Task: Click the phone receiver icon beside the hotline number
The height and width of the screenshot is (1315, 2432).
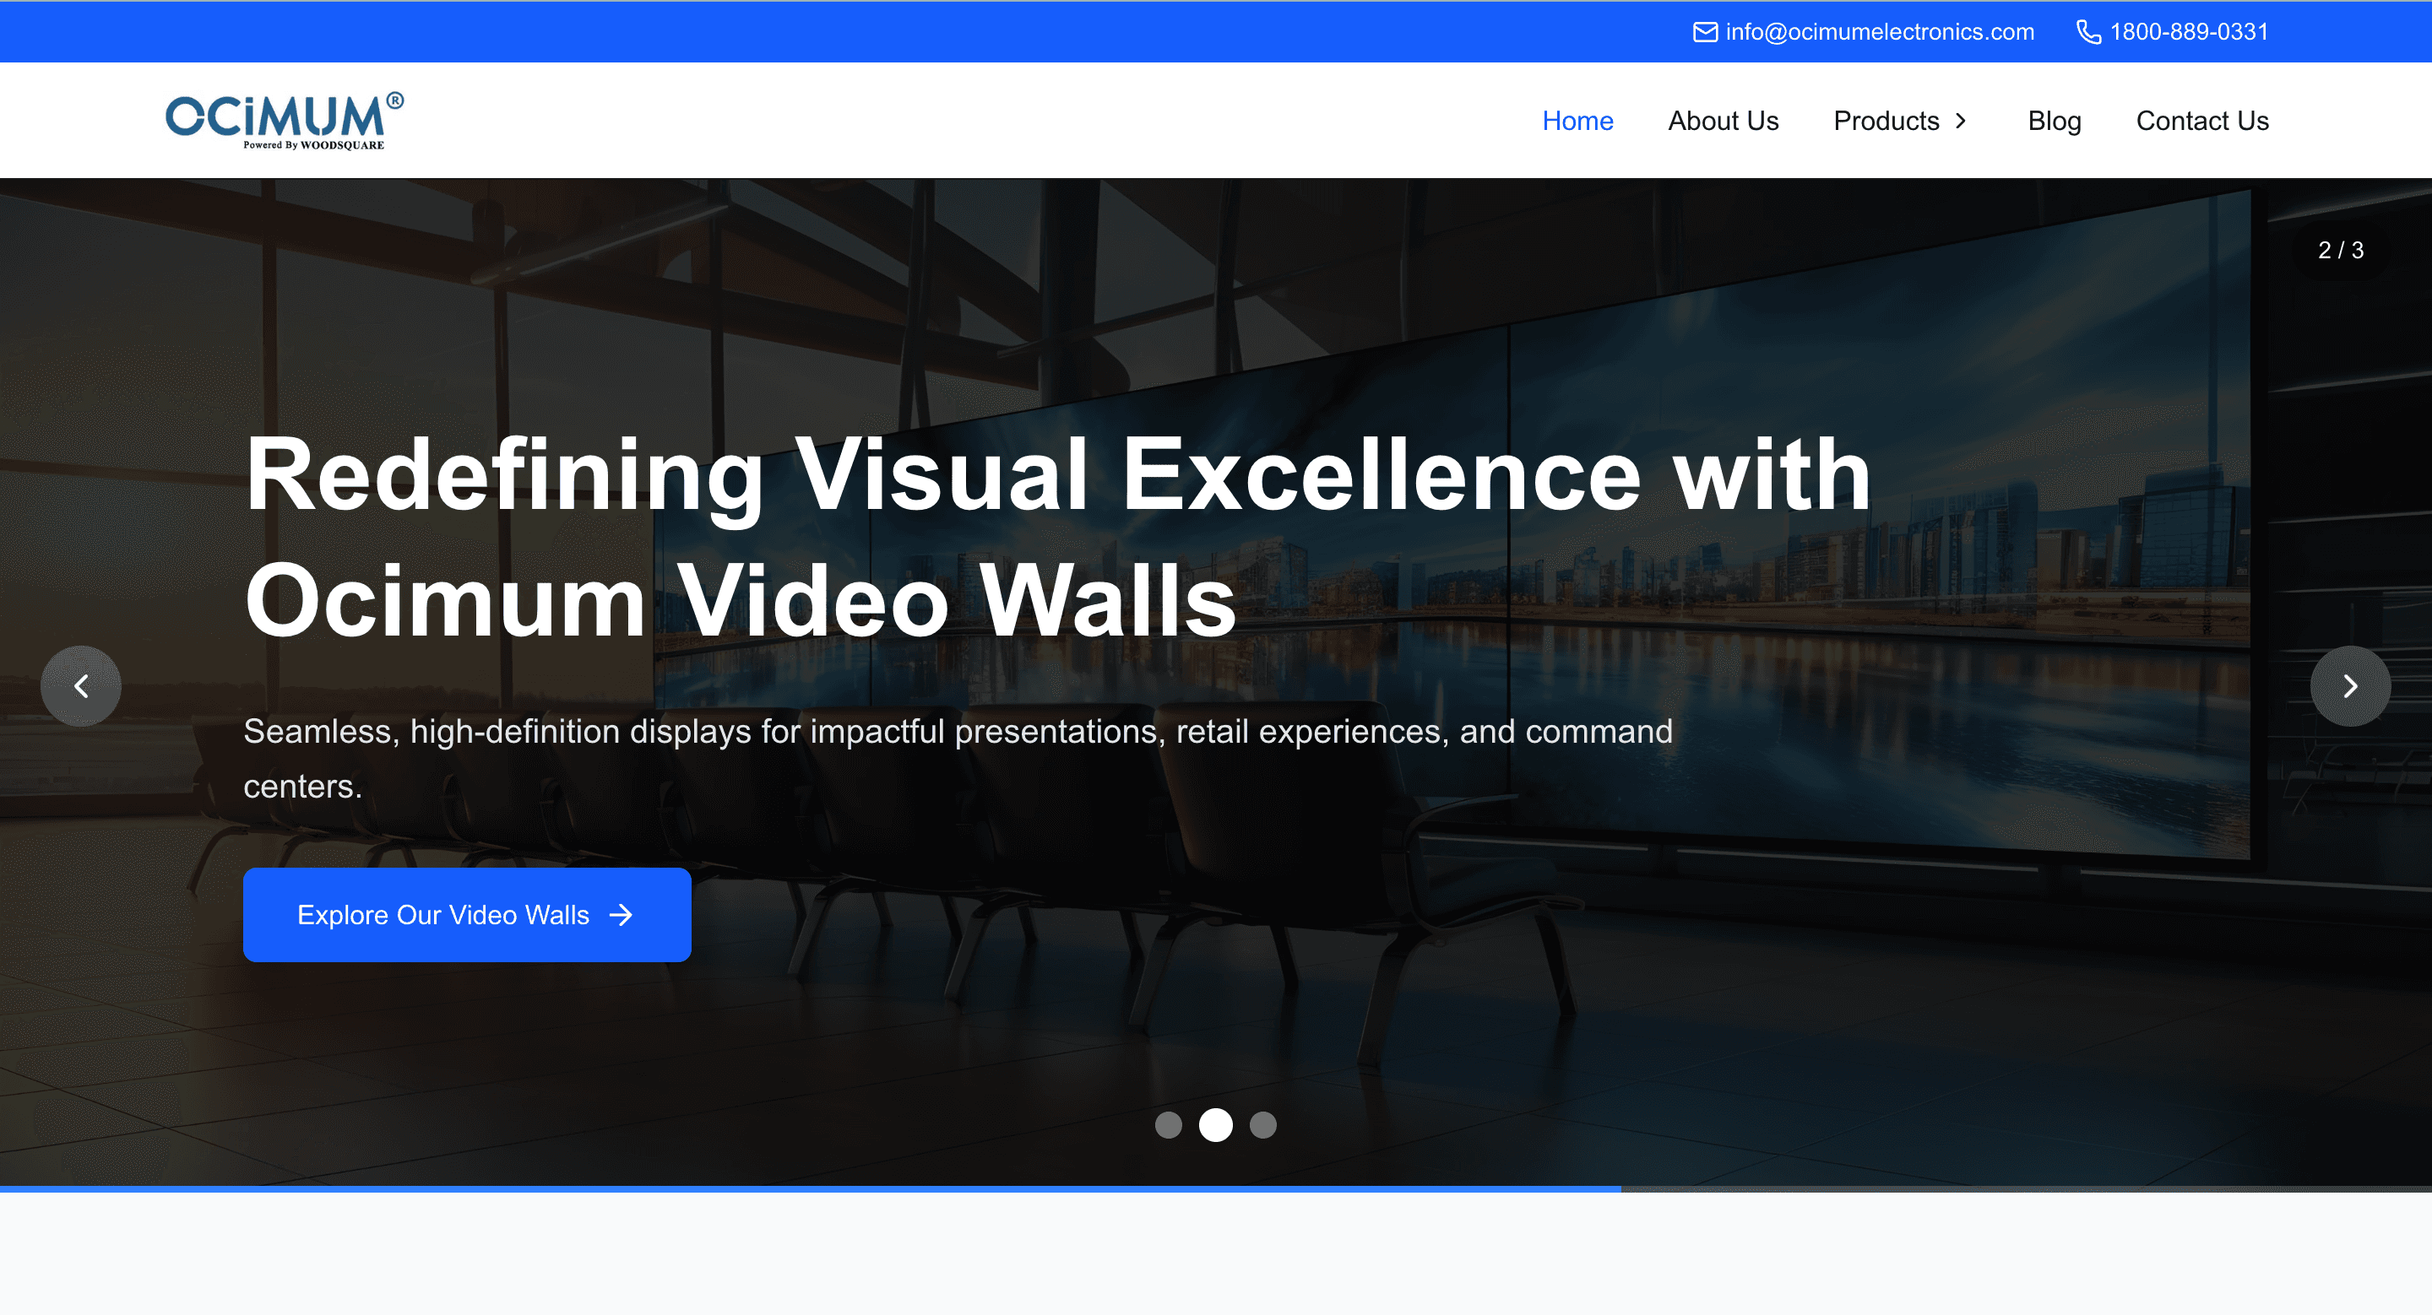Action: 2087,31
